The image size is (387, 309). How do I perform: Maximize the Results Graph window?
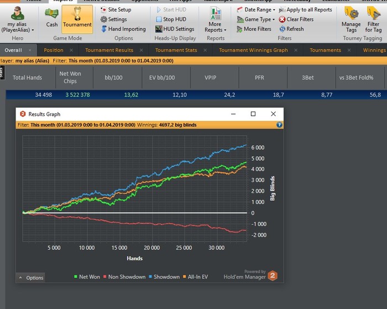point(253,114)
